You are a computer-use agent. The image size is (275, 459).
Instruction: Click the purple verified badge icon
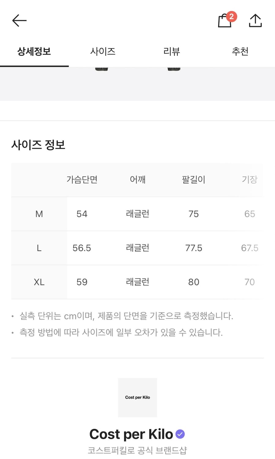[180, 434]
